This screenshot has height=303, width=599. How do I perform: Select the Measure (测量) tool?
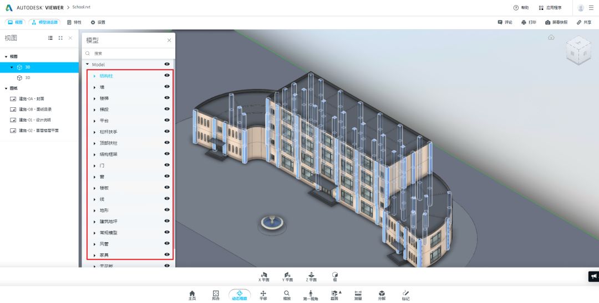coord(358,295)
